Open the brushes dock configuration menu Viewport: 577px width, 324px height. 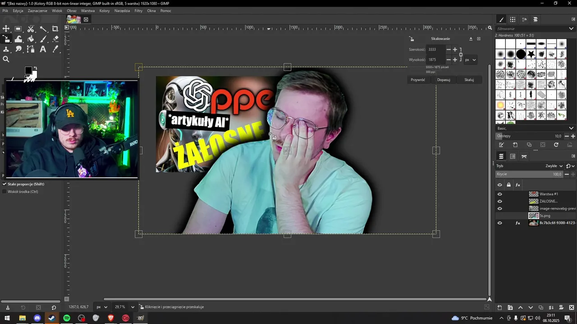point(573,19)
